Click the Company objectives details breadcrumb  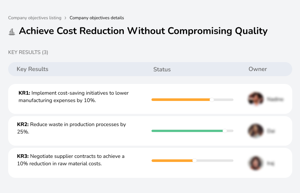(x=97, y=18)
